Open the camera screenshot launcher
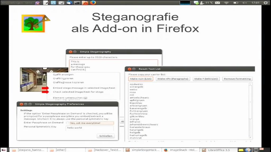This screenshot has height=152, width=271. tap(61, 3)
